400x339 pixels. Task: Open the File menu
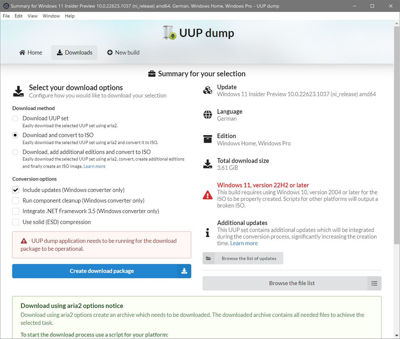[x=6, y=16]
